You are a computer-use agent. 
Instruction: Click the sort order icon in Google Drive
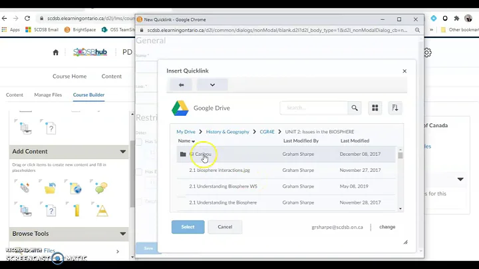tap(395, 108)
